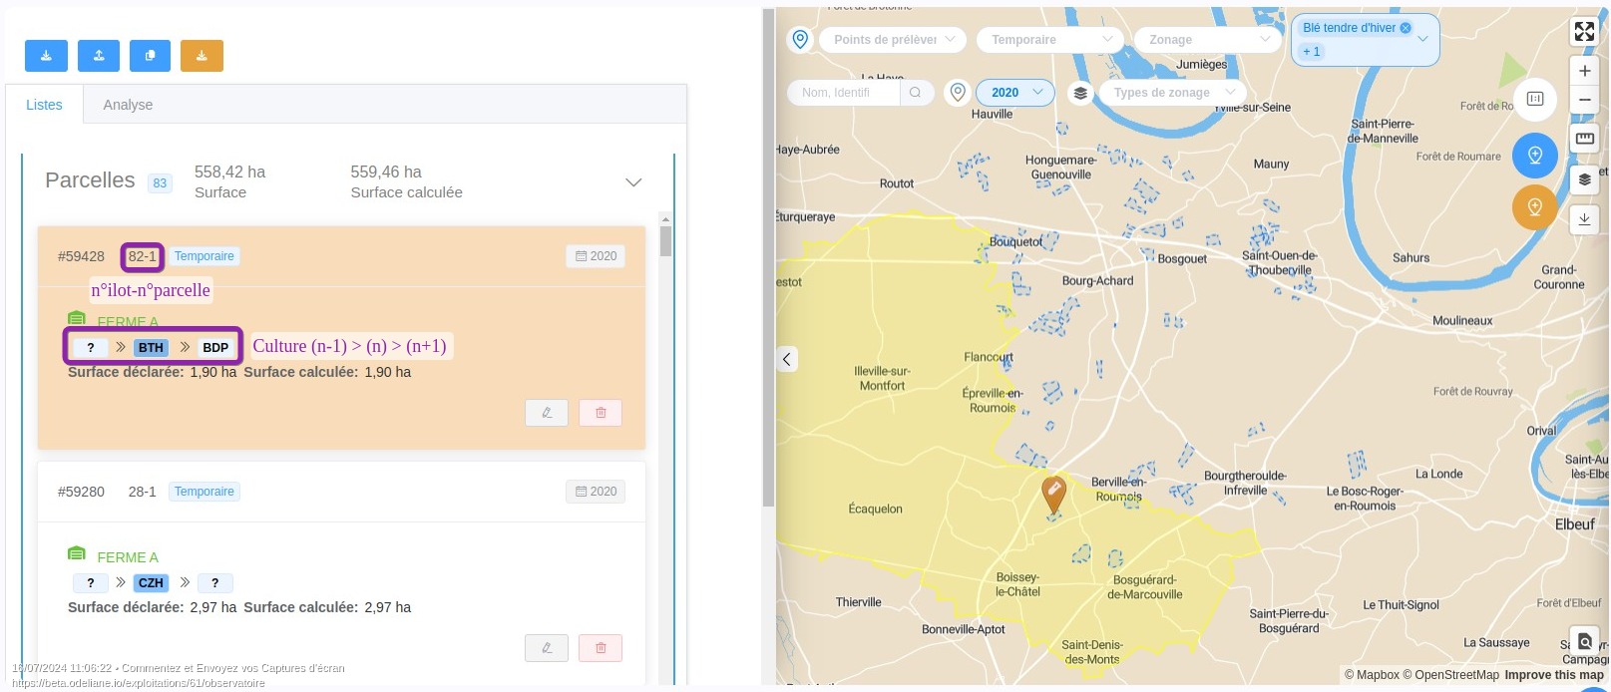Click the orange add-location-pin map button
Viewport: 1611px width, 692px height.
pos(1534,207)
